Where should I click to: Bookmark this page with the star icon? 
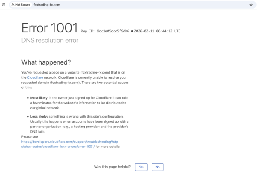pyautogui.click(x=251, y=5)
